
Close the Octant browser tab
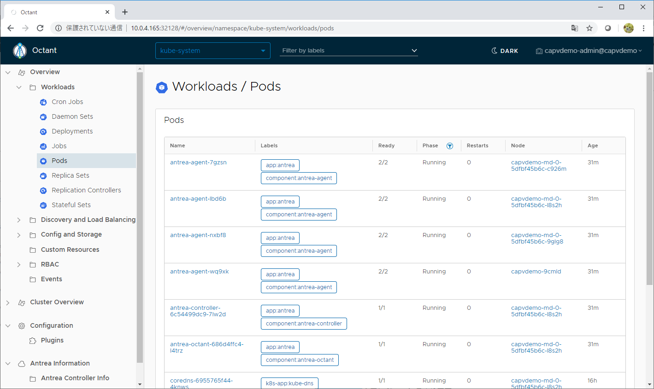point(107,12)
